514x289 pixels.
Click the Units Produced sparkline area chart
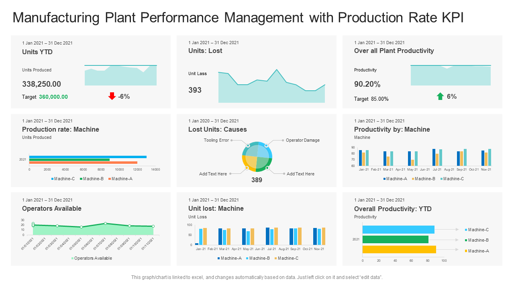(x=120, y=75)
